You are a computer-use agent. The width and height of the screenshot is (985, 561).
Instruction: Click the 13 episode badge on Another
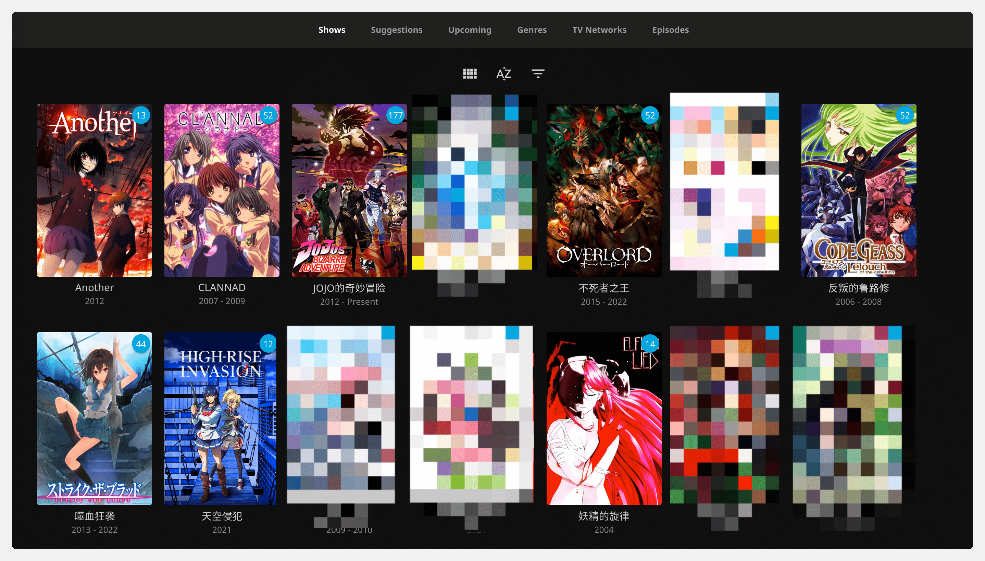point(141,115)
